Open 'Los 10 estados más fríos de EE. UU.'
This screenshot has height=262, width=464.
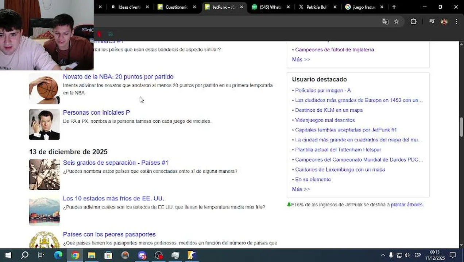tap(113, 198)
